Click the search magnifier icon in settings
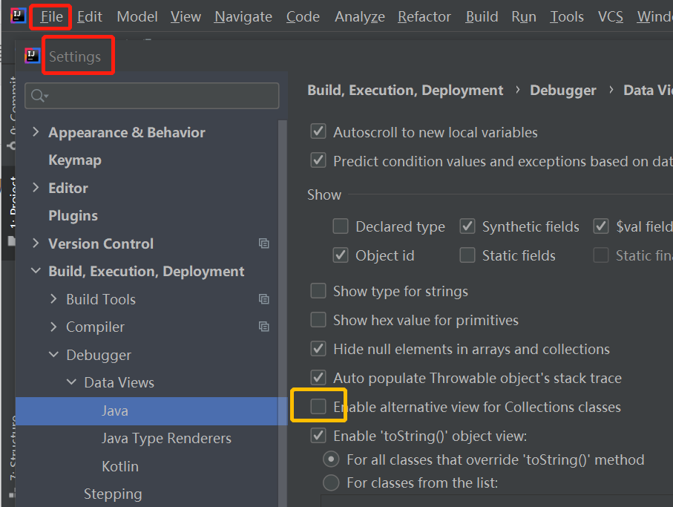Viewport: 673px width, 507px height. [x=38, y=97]
